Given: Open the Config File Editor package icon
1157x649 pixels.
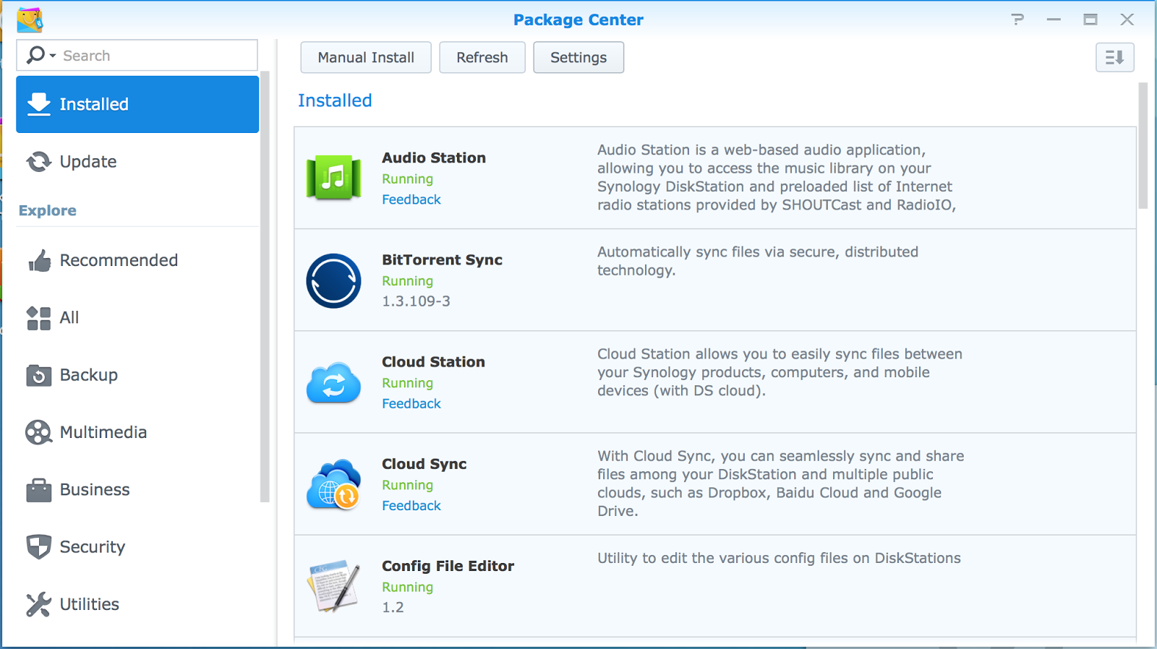Looking at the screenshot, I should pos(333,586).
